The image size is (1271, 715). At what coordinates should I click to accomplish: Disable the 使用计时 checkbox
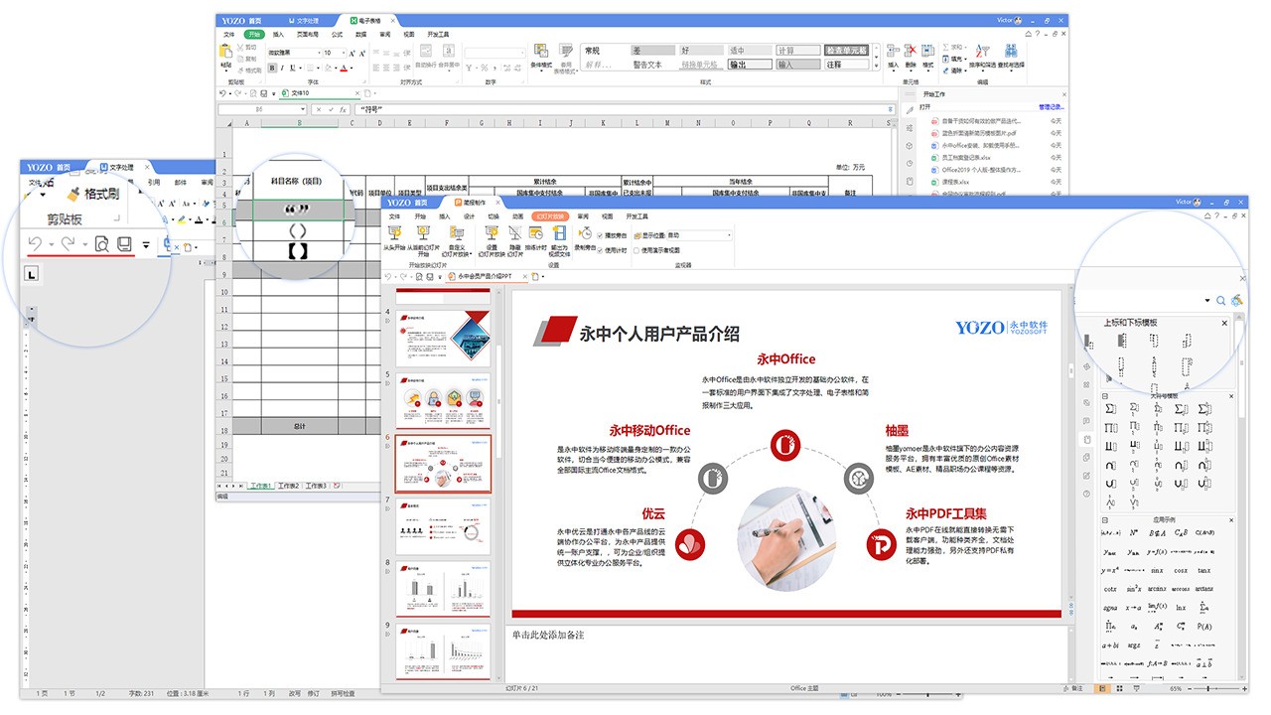599,250
